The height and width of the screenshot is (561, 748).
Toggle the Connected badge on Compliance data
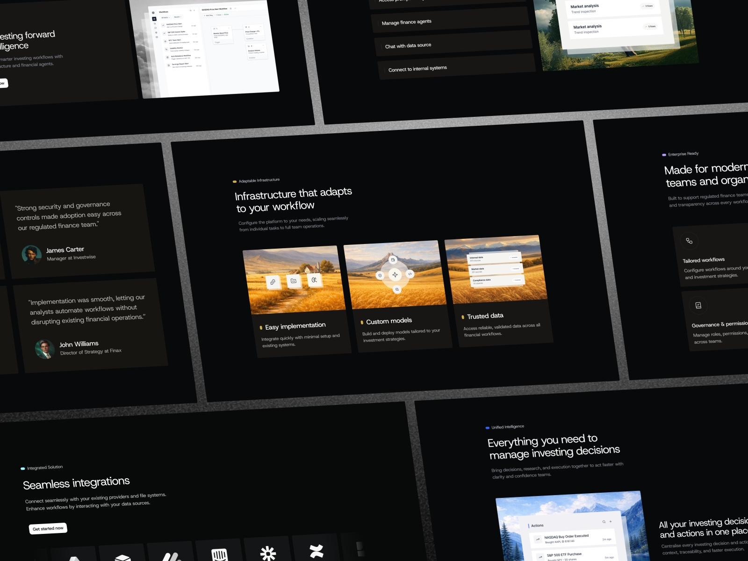pos(517,280)
